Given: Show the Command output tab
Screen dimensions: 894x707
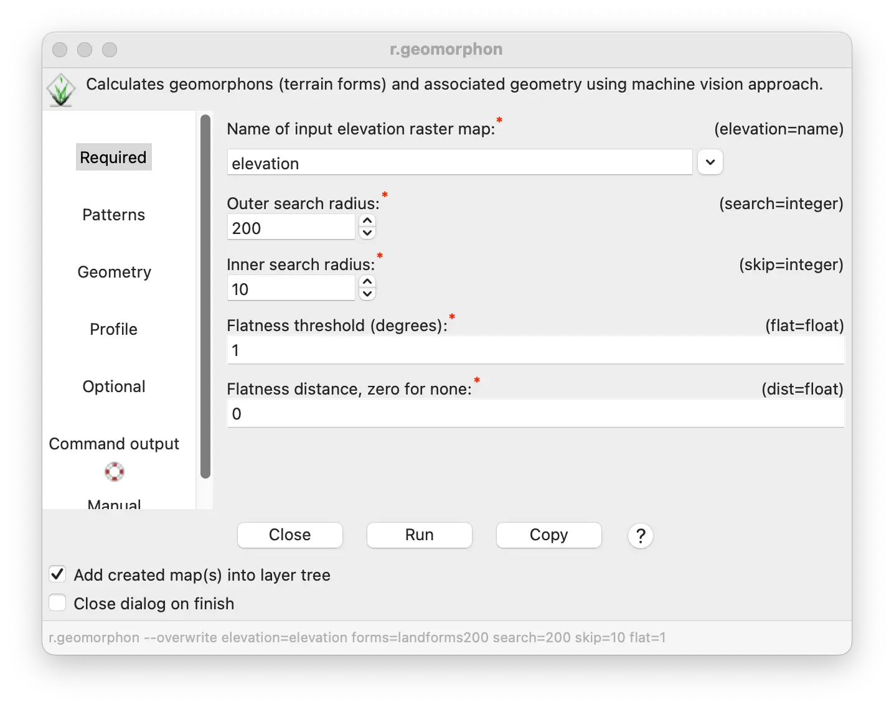Looking at the screenshot, I should [x=114, y=444].
